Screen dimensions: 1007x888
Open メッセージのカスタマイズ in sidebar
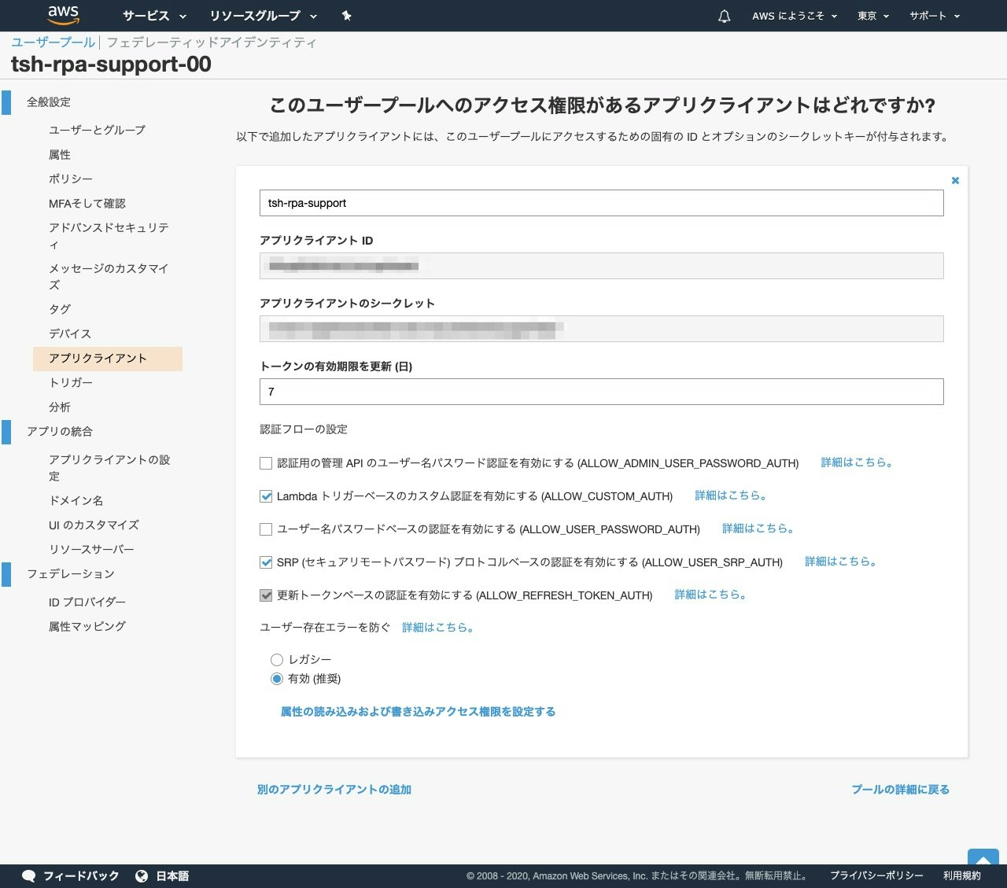109,277
